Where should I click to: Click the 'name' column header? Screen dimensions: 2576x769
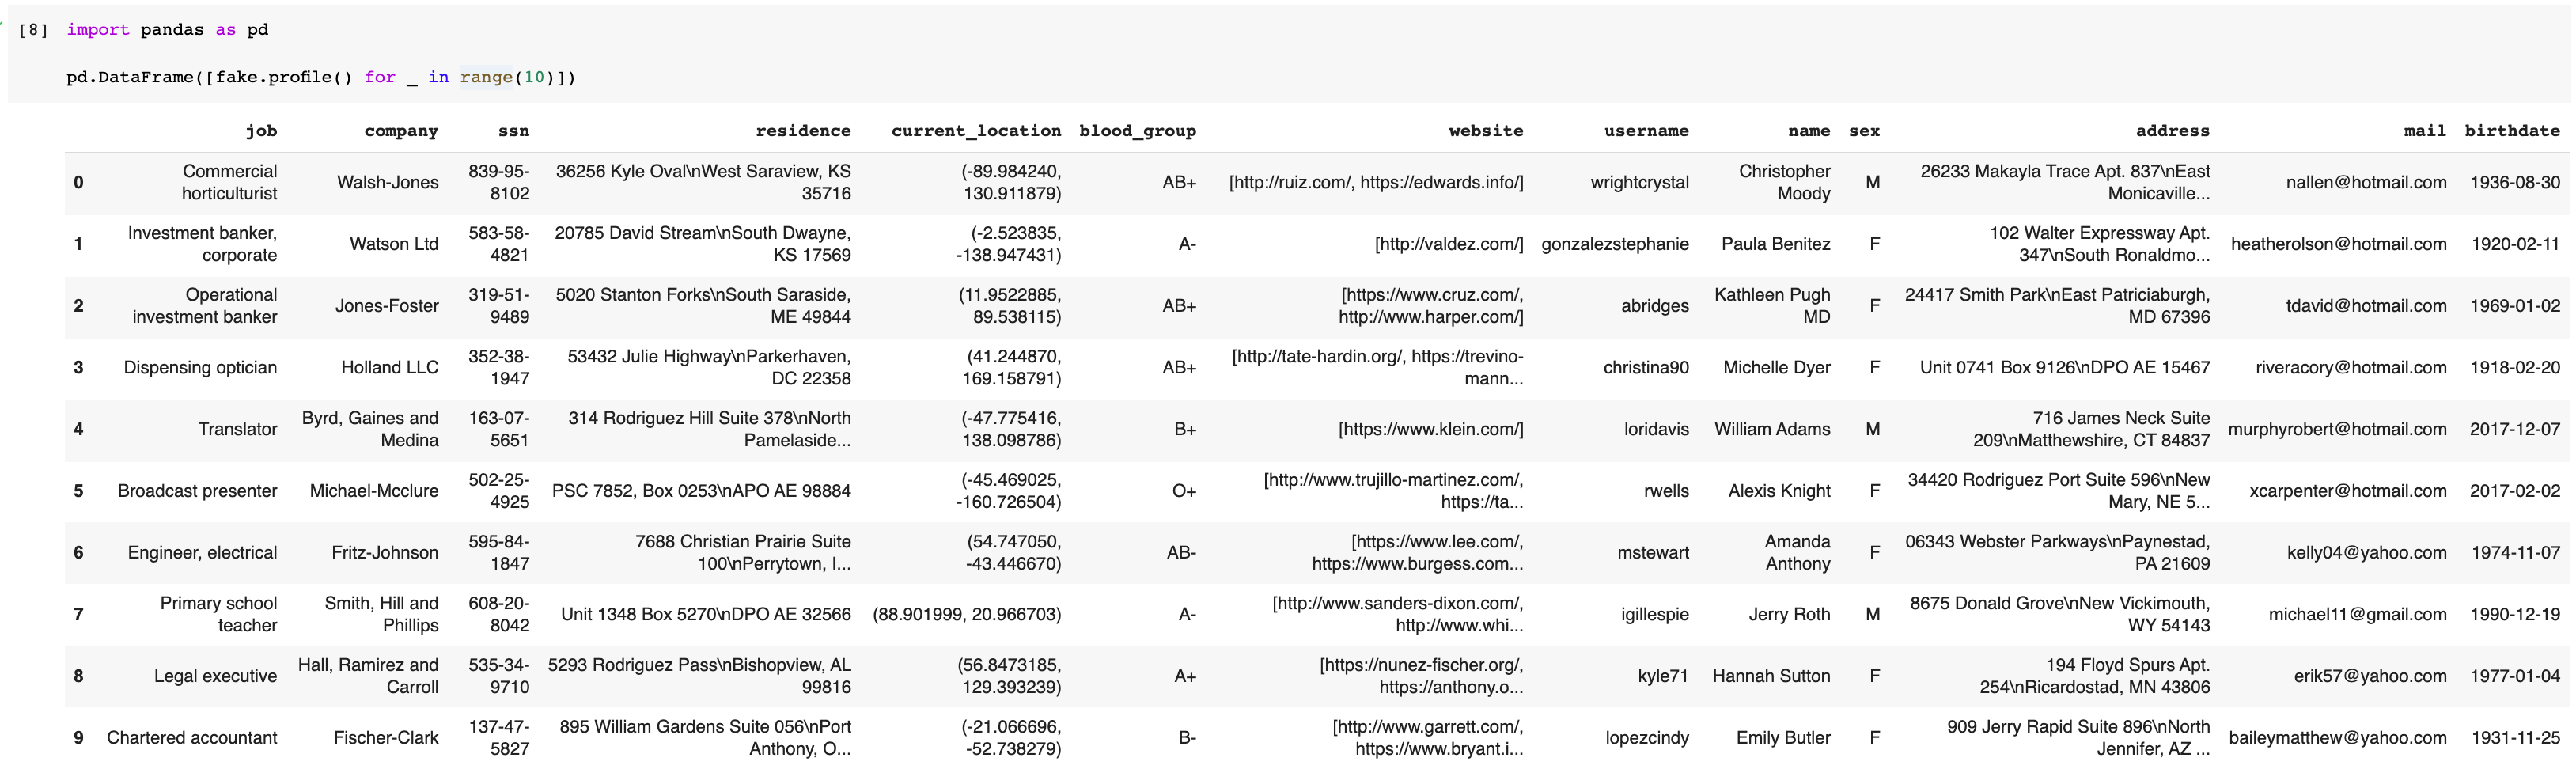[x=1809, y=131]
